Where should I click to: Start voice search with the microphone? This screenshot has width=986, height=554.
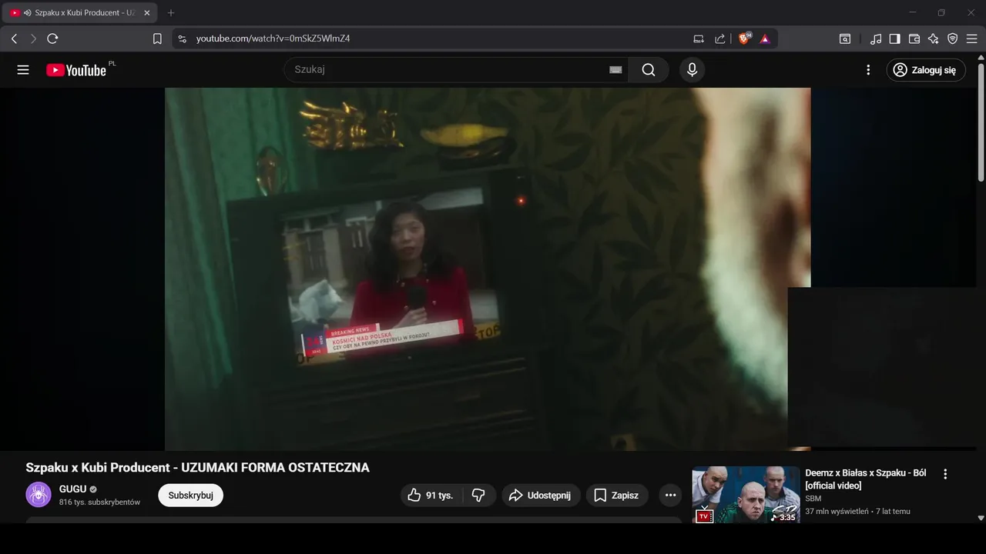pyautogui.click(x=692, y=70)
